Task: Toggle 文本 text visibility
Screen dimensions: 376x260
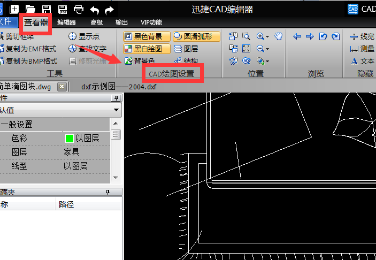Action: 363,61
